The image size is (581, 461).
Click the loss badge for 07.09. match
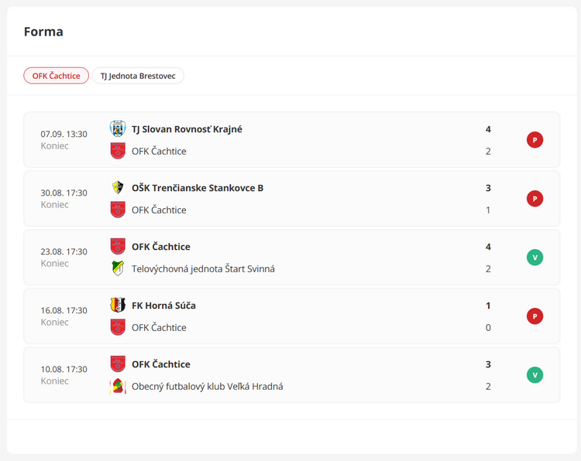tap(535, 140)
